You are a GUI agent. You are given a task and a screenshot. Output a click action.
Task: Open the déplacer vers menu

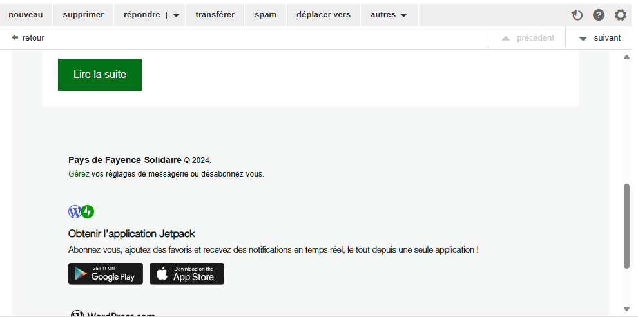[x=324, y=15]
